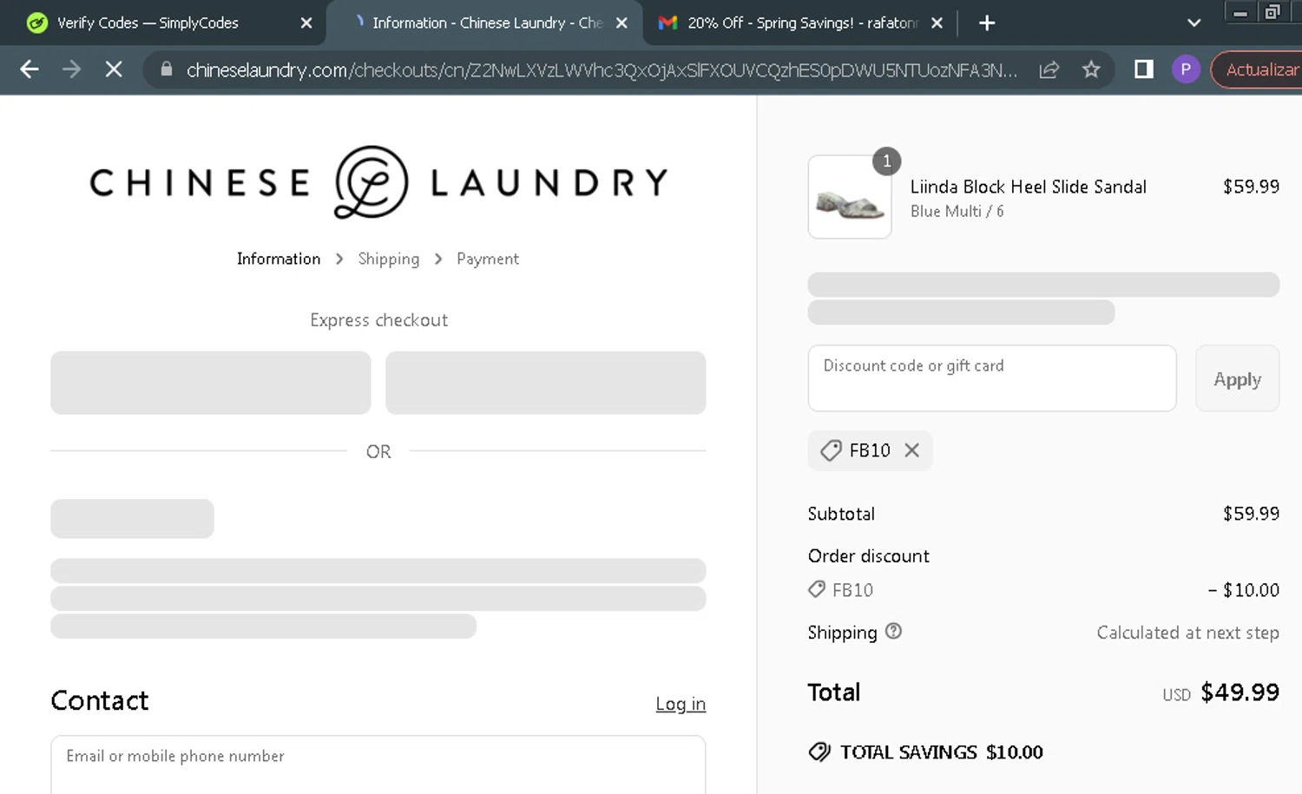Restore down the browser window

(x=1272, y=12)
